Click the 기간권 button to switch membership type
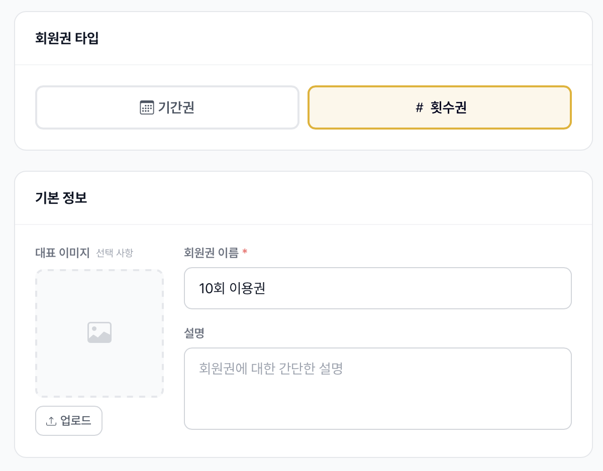The width and height of the screenshot is (603, 471). (167, 107)
